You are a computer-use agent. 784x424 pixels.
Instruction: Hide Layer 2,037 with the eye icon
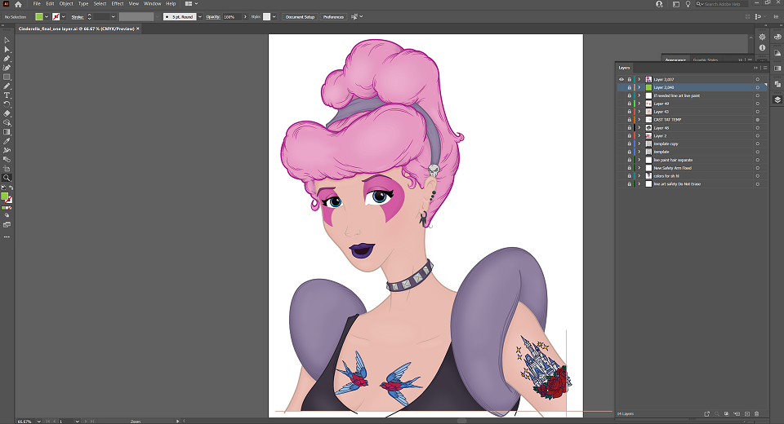point(621,79)
